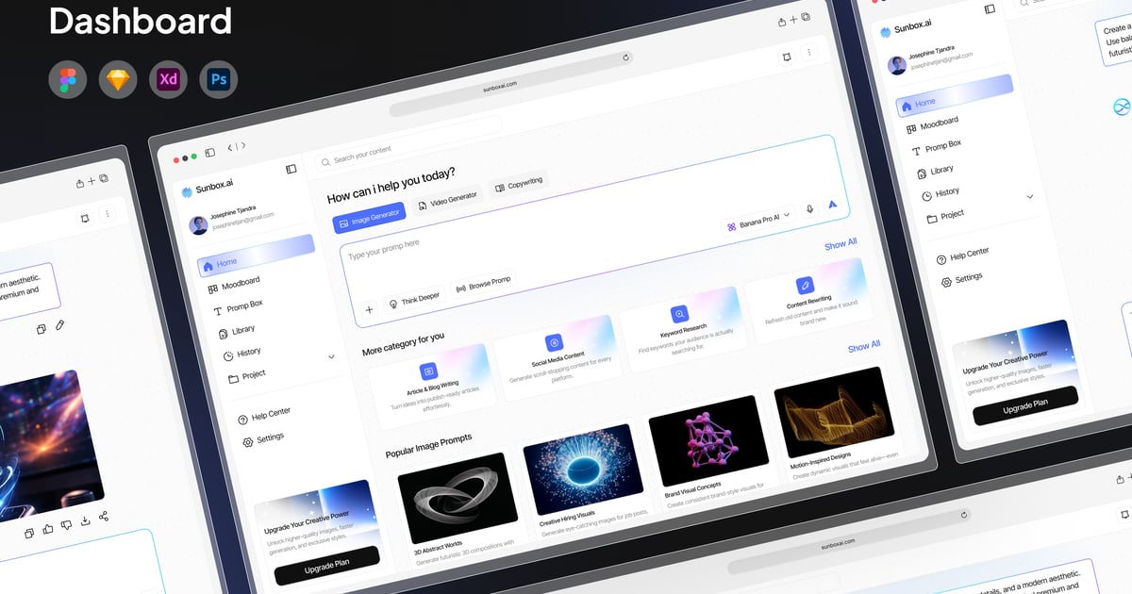The height and width of the screenshot is (594, 1132).
Task: Toggle the Think Deeper option
Action: 414,299
